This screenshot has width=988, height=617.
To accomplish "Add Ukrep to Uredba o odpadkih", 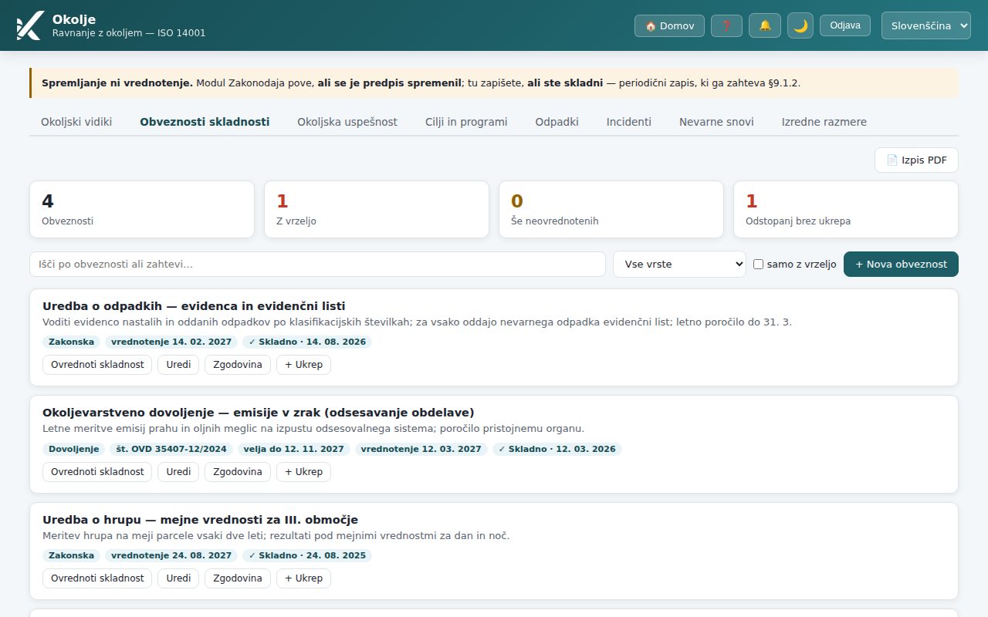I will coord(303,365).
